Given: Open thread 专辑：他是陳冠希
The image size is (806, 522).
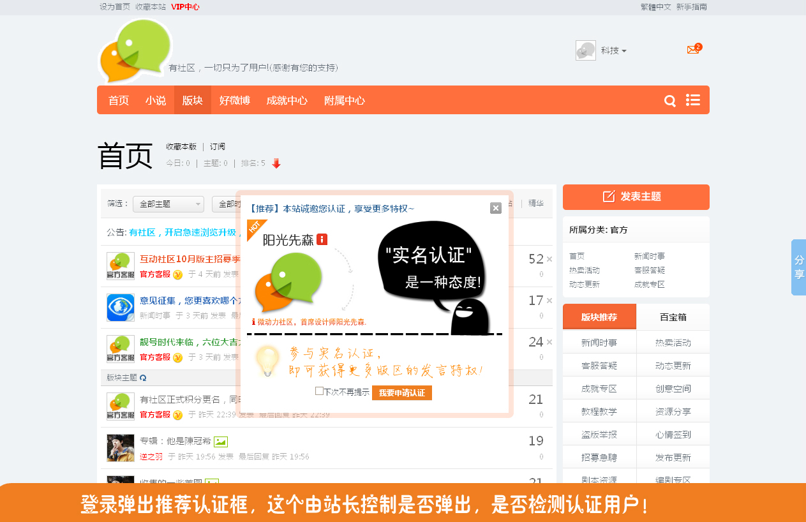Looking at the screenshot, I should click(x=175, y=441).
